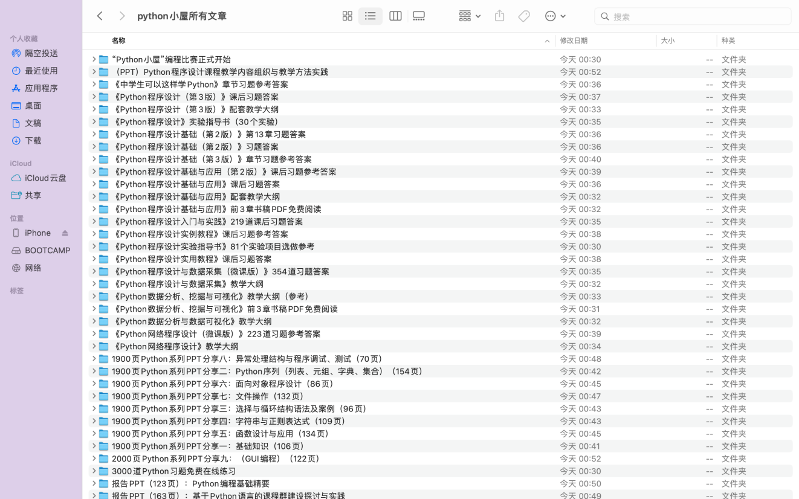Switch to list view
Screen dimensions: 799x499
(x=370, y=16)
